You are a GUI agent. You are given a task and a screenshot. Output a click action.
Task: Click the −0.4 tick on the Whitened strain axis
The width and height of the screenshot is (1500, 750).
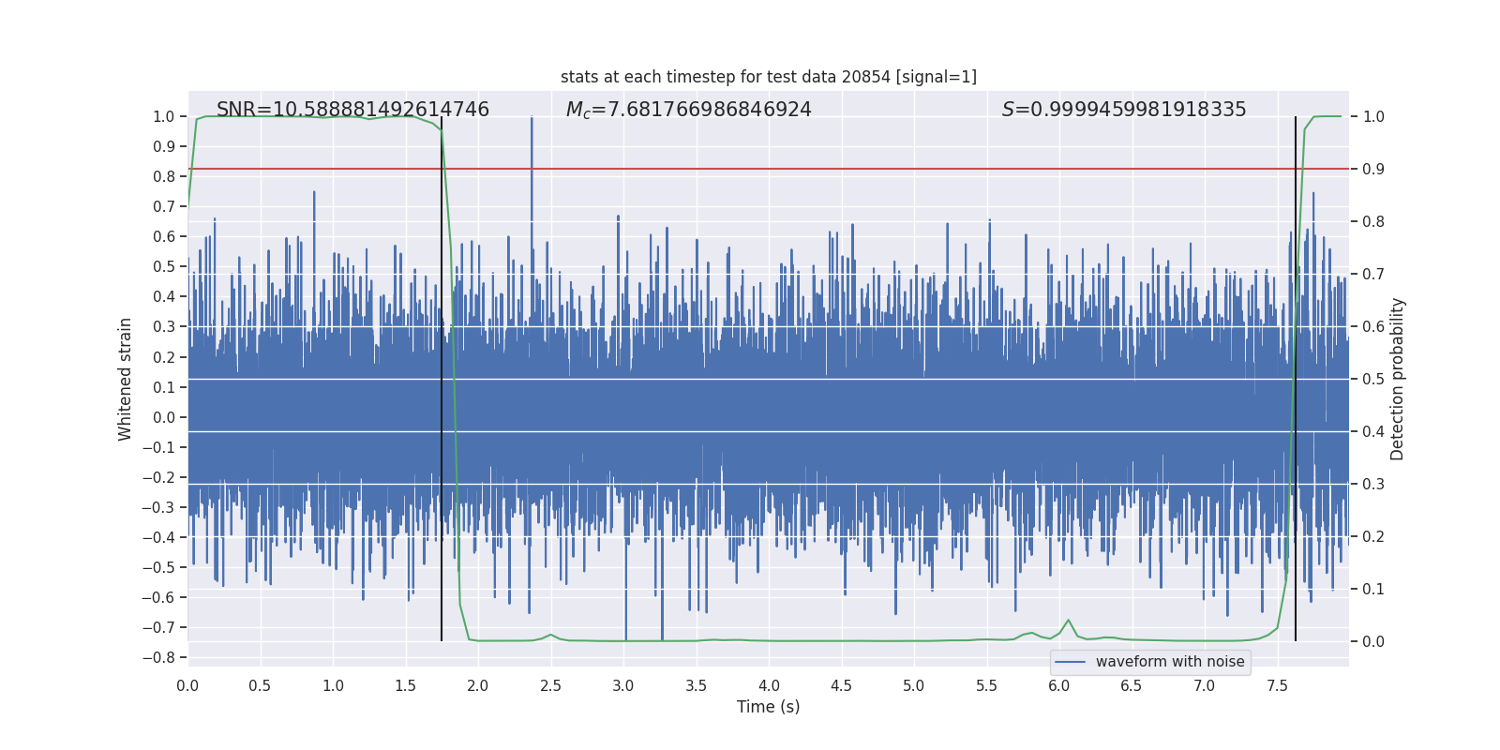pyautogui.click(x=158, y=537)
